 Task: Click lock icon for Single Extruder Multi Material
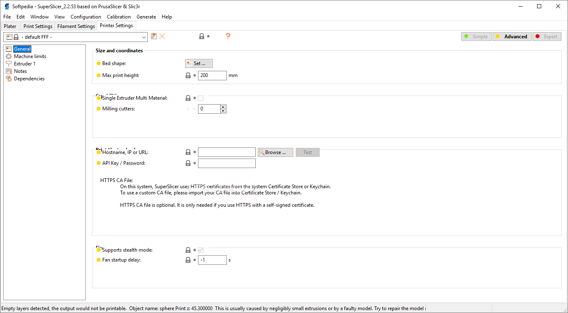point(188,98)
